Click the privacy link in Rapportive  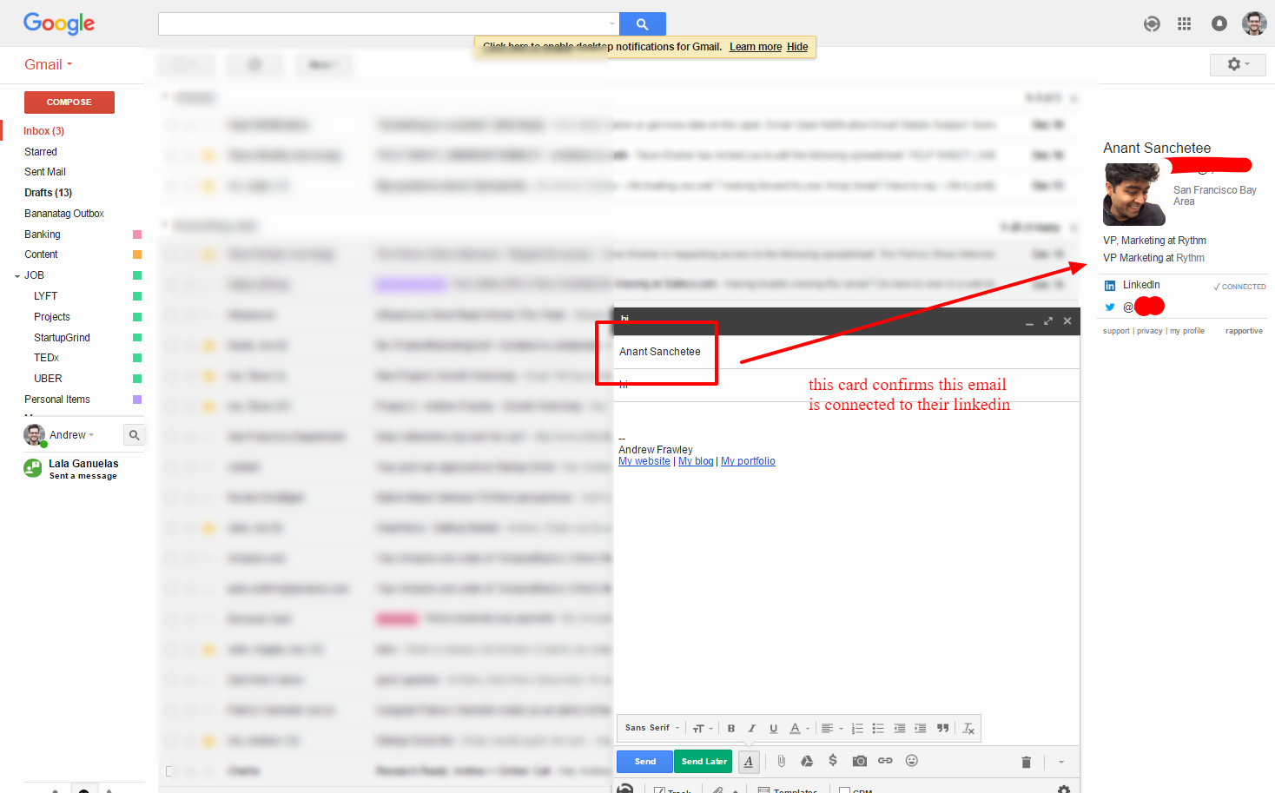[1149, 331]
